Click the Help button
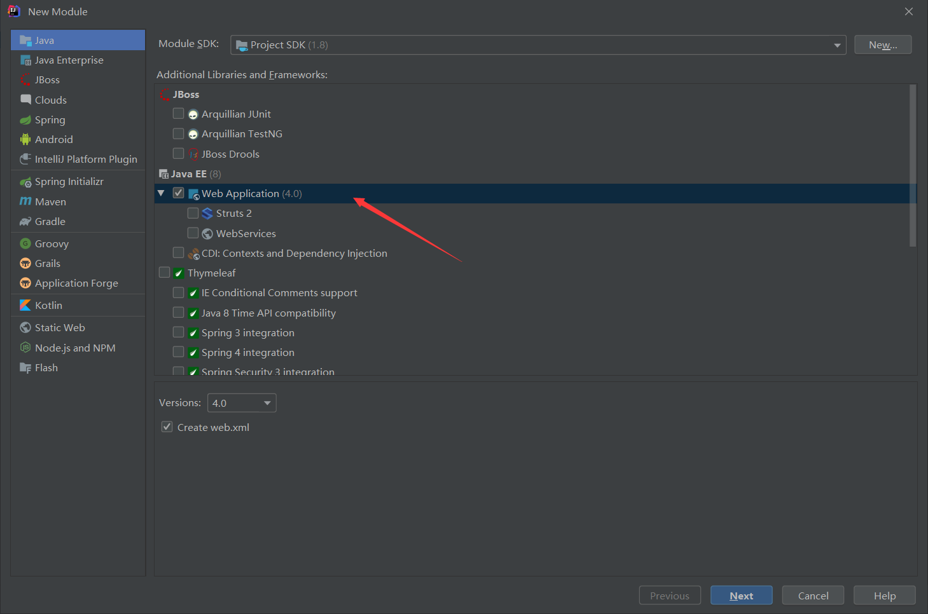928x614 pixels. point(885,596)
